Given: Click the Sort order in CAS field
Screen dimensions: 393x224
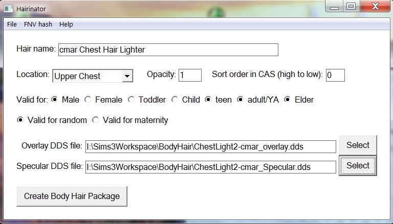Looking at the screenshot, I should (x=335, y=75).
